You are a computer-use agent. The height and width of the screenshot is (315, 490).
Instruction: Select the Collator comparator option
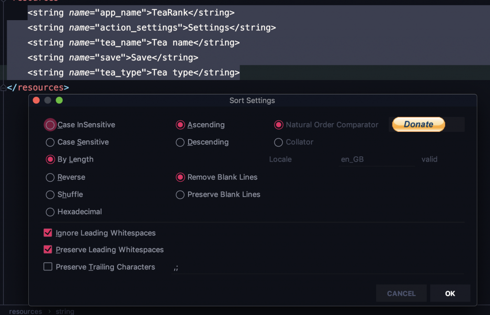coord(278,142)
